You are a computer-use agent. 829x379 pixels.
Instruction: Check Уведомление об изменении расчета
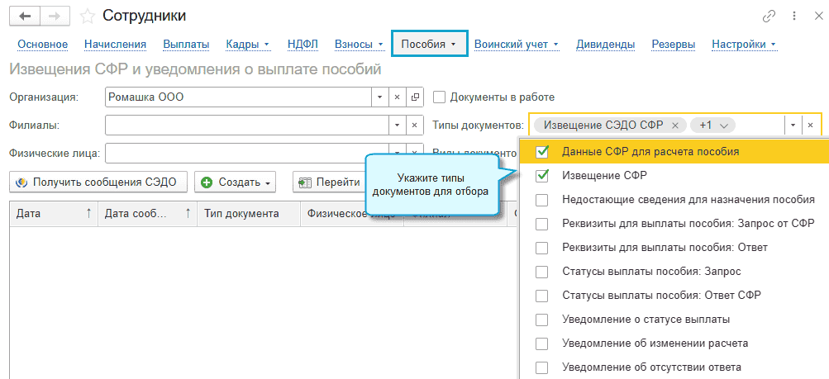pyautogui.click(x=542, y=343)
